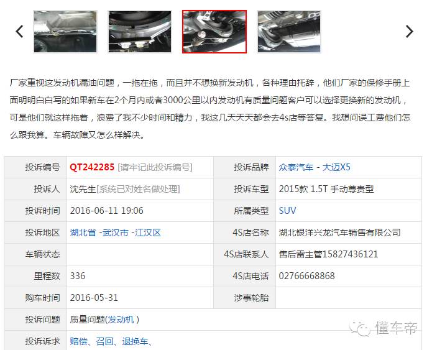432x350 pixels.
Task: Show previous photos with left arrow
Action: [x=19, y=32]
